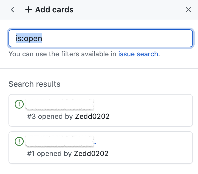Viewport: 198px width, 174px height.
Task: Click the "#1 opened by" text
Action: pyautogui.click(x=49, y=153)
